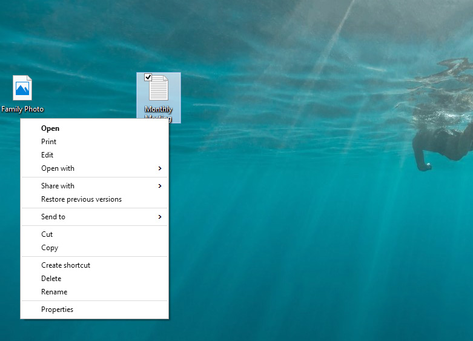This screenshot has height=341, width=473.
Task: Choose Print from the context menu
Action: [x=94, y=142]
